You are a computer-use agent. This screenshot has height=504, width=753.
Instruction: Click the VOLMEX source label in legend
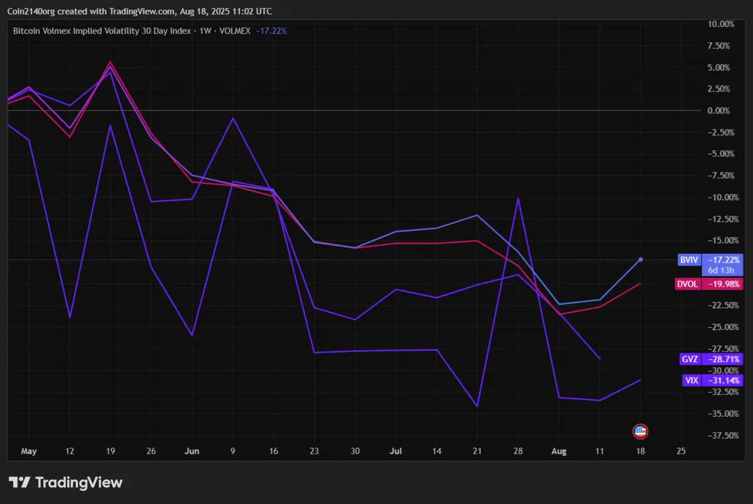coord(232,30)
